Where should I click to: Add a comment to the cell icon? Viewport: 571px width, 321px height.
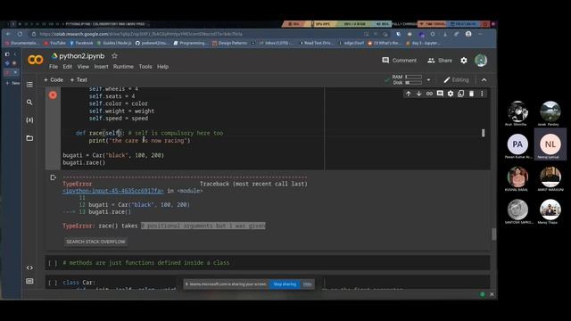pyautogui.click(x=440, y=94)
